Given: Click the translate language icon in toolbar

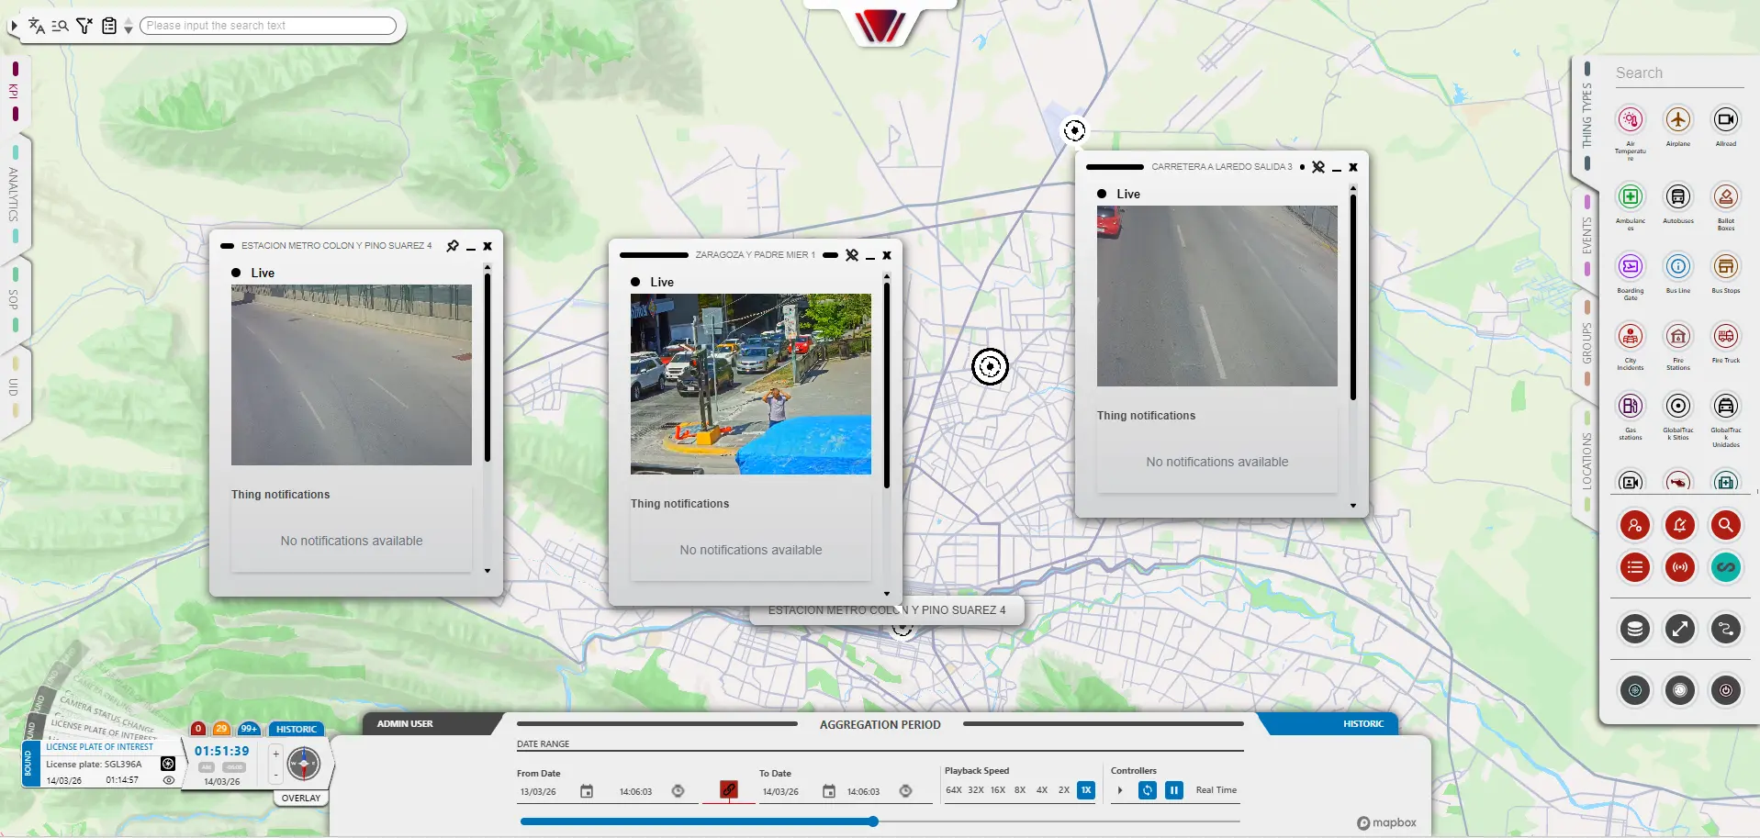Looking at the screenshot, I should (37, 26).
